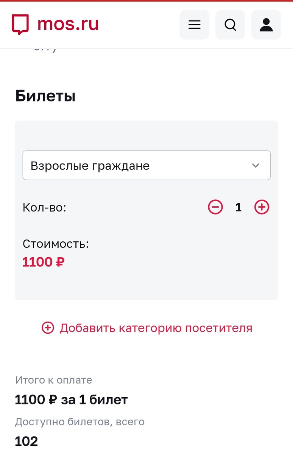This screenshot has height=454, width=293.
Task: Click the Итого к оплате total amount
Action: [x=71, y=400]
